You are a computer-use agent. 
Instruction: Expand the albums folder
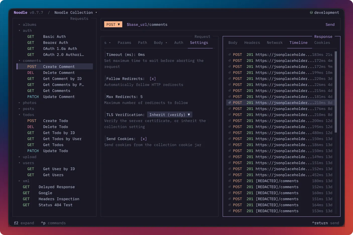19,25
